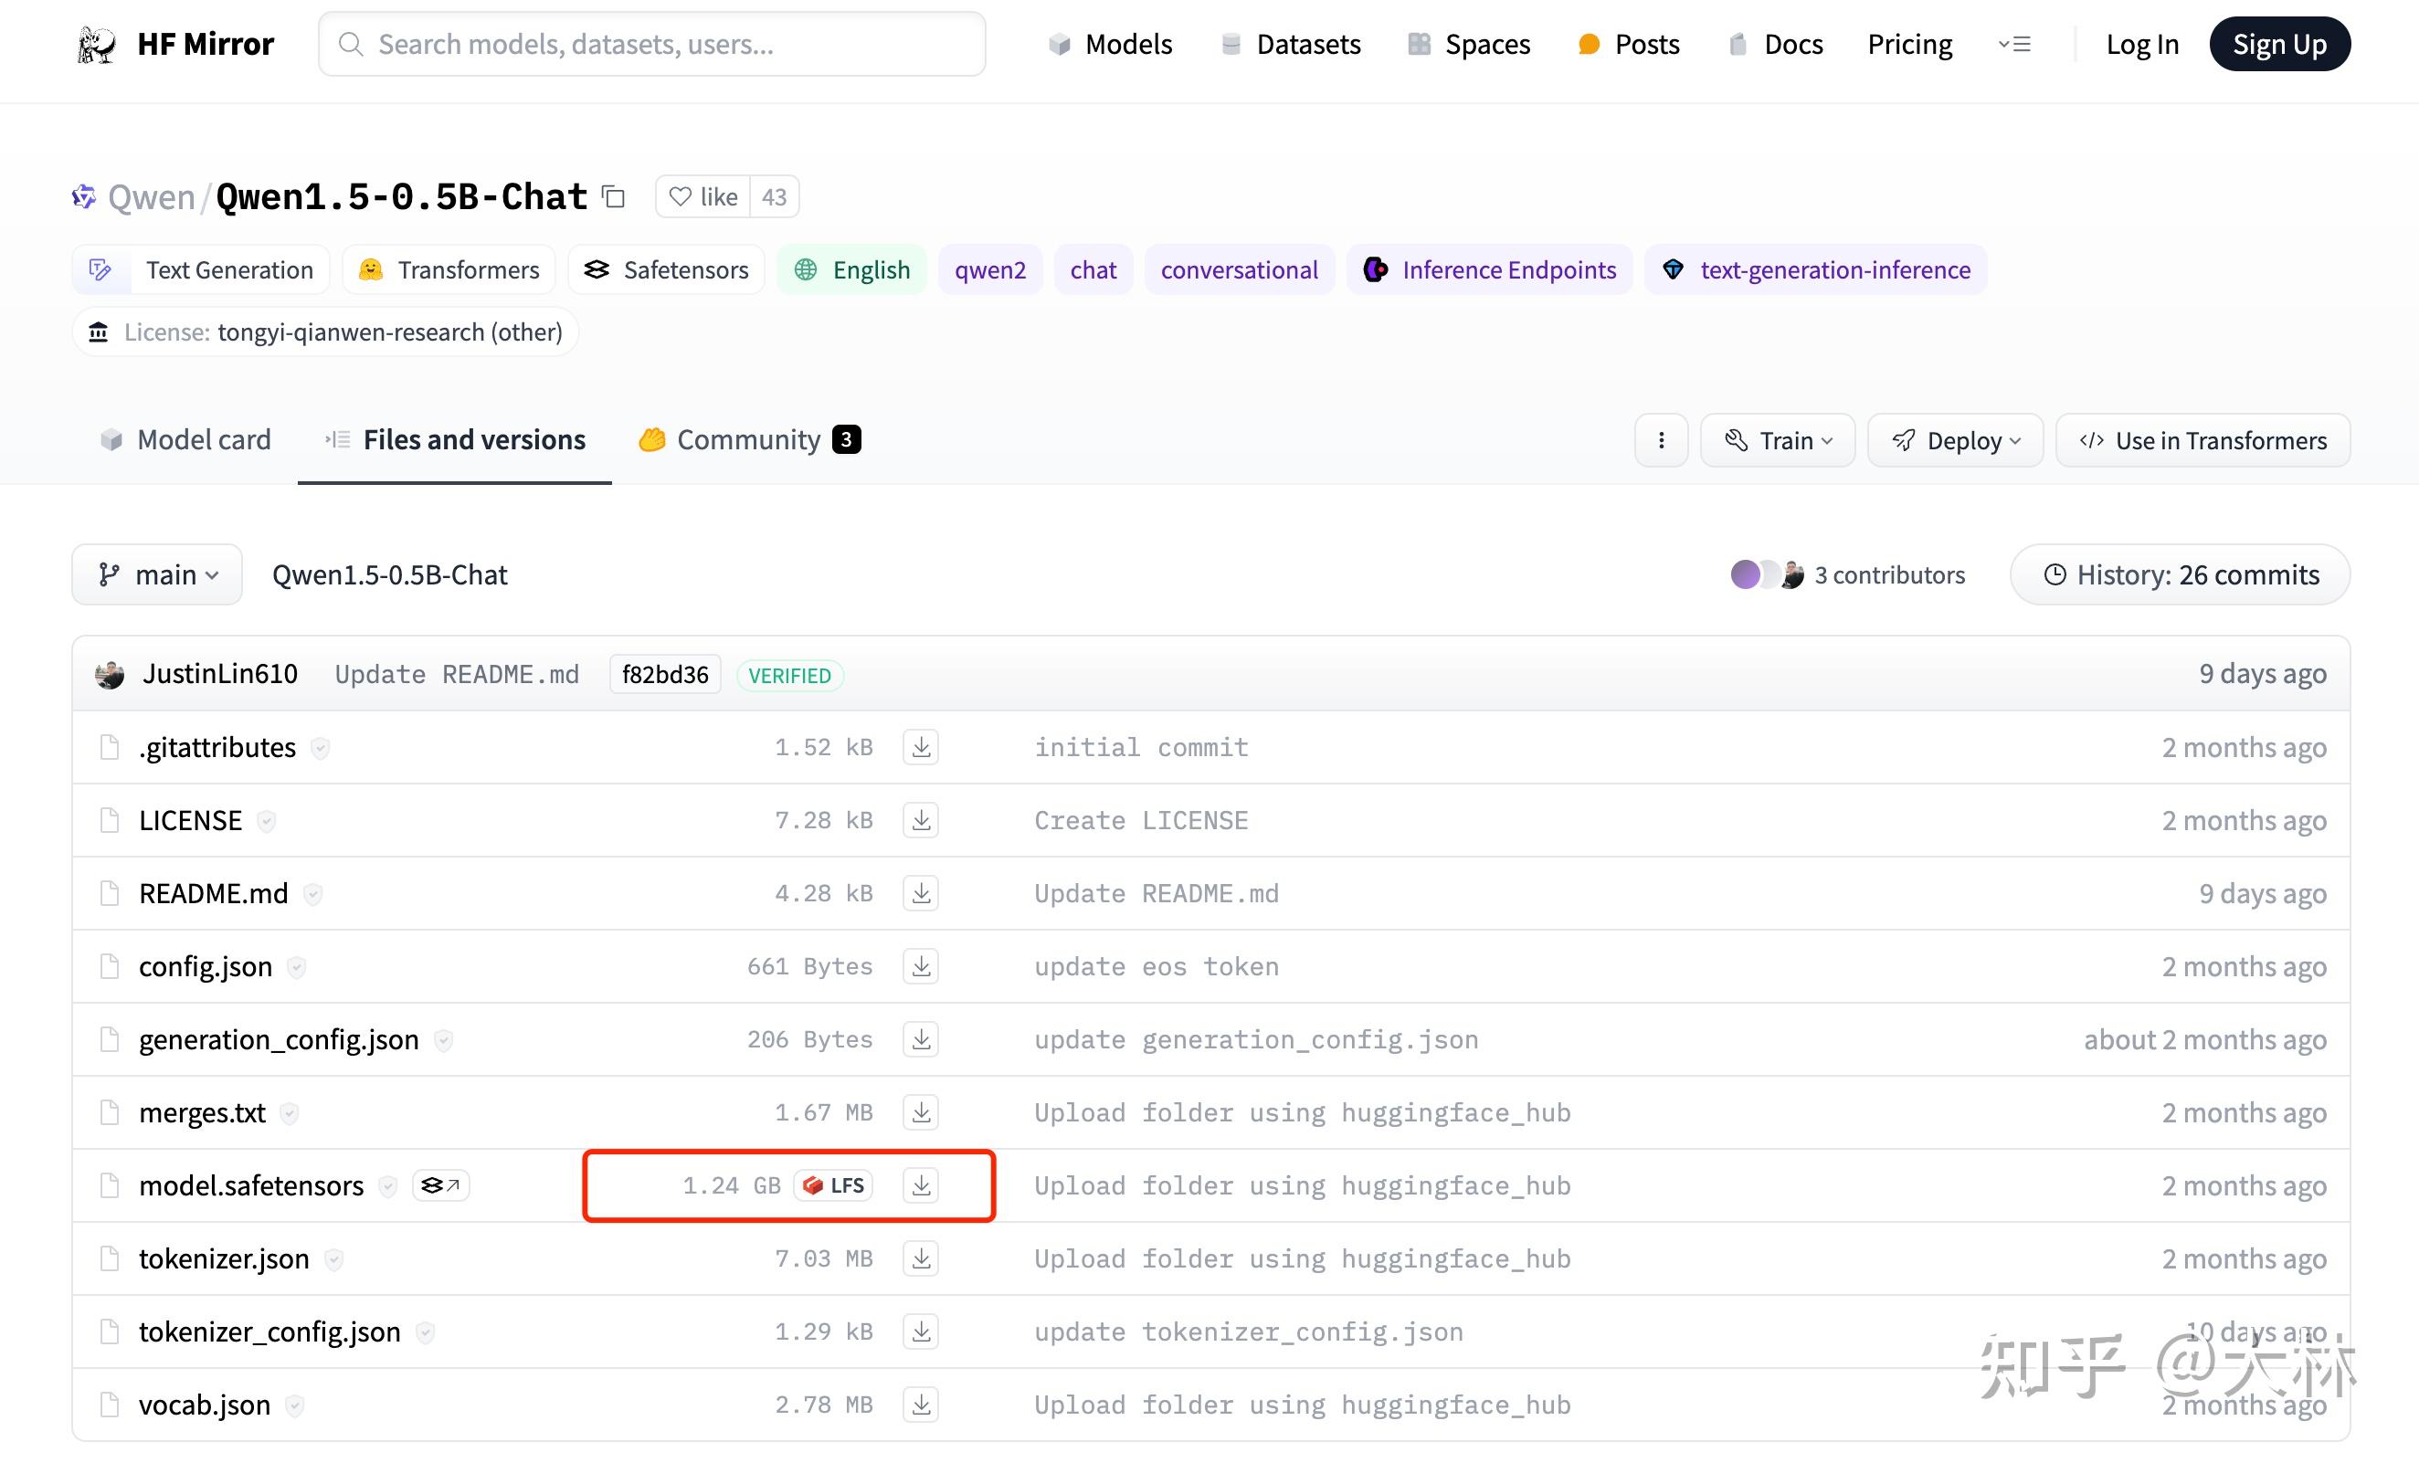Screen dimensions: 2419x1463
Task: Click the conversational tag
Action: (x=1239, y=269)
